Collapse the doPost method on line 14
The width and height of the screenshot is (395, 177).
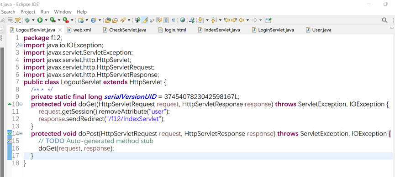(x=21, y=133)
